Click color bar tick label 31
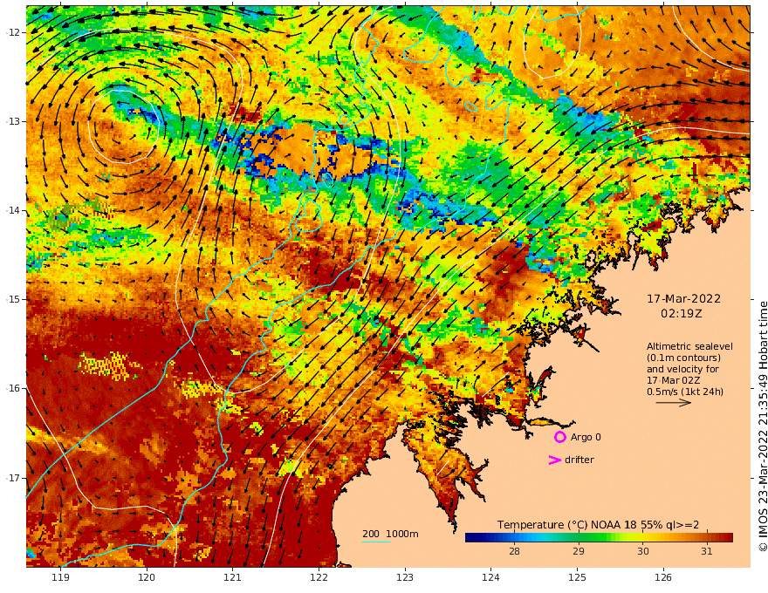768x593 pixels. pos(706,551)
